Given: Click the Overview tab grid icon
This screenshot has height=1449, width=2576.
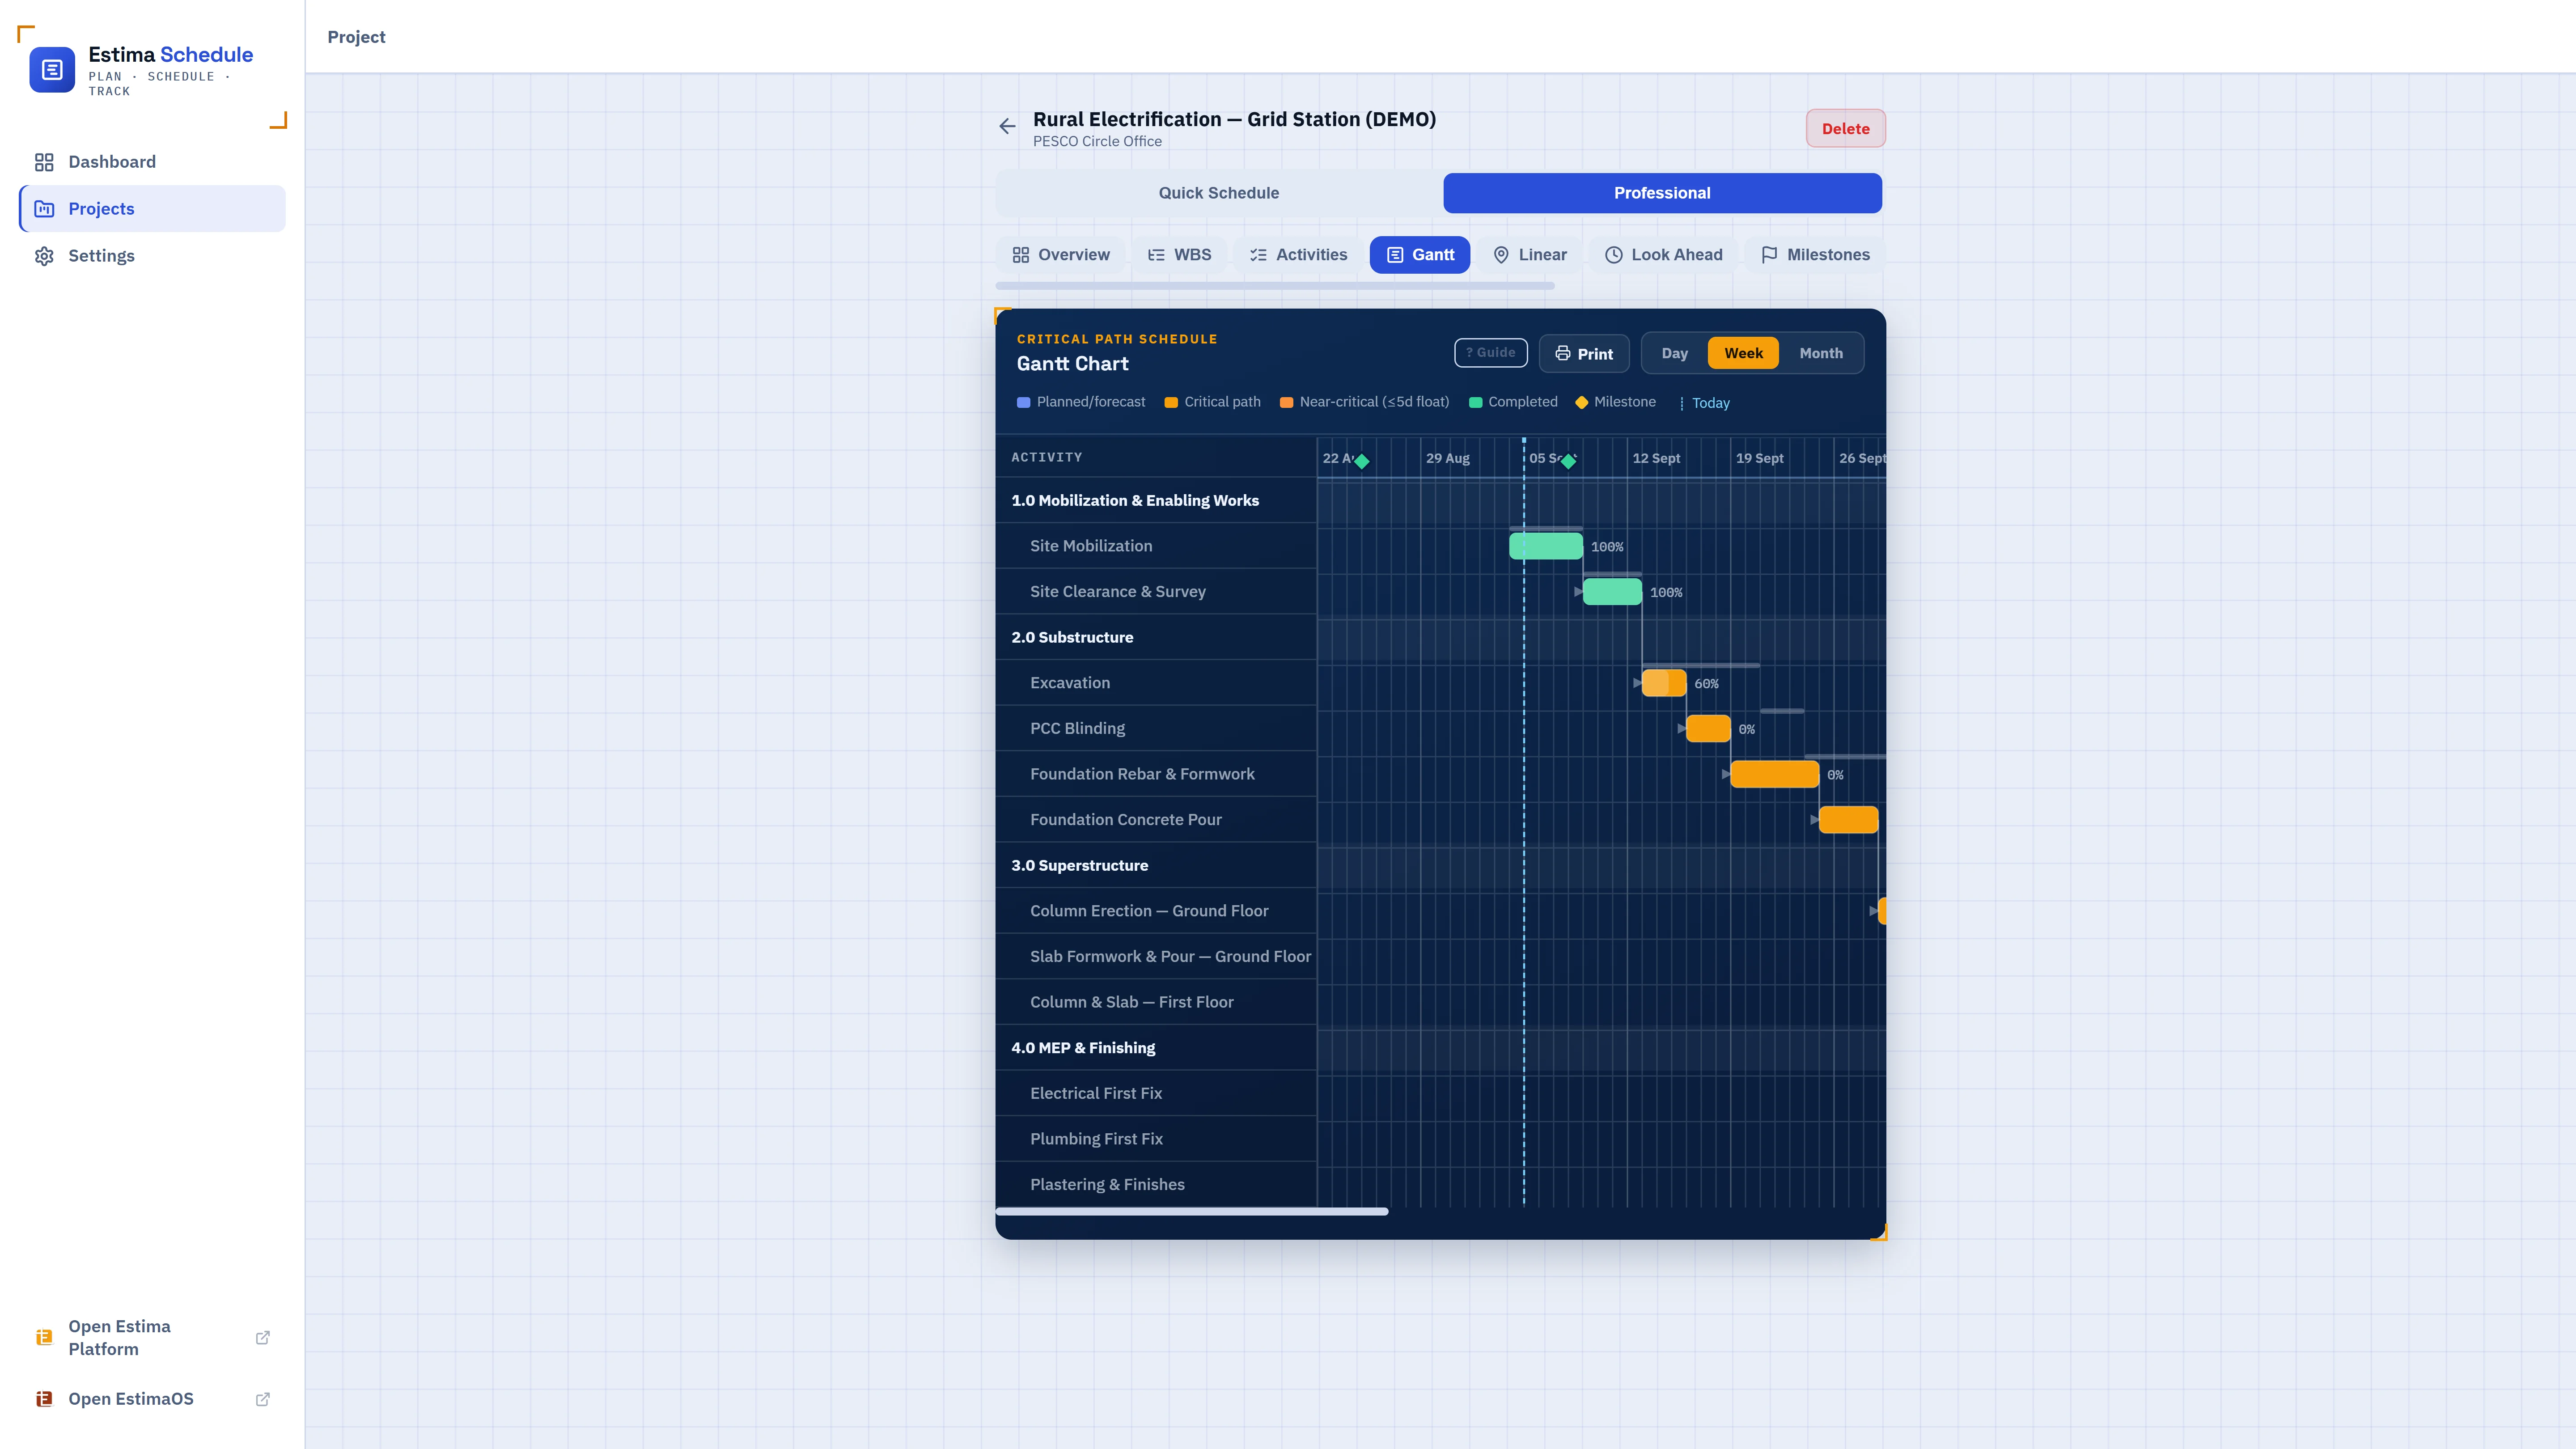Looking at the screenshot, I should 1020,255.
